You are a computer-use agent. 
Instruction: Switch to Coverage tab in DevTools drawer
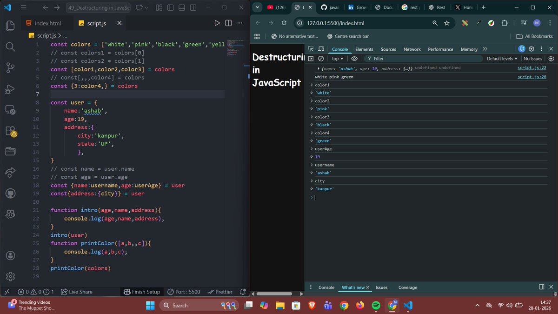pos(408,287)
